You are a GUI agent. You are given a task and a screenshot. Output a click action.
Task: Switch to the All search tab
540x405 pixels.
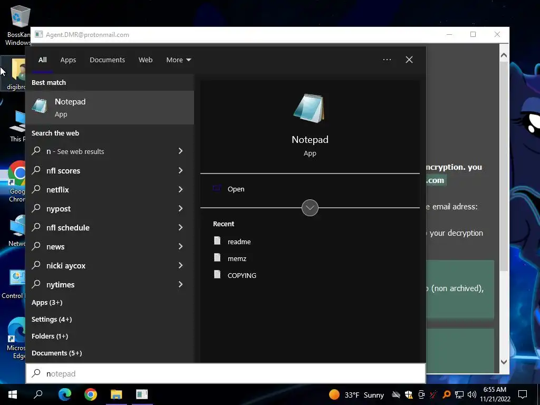42,60
